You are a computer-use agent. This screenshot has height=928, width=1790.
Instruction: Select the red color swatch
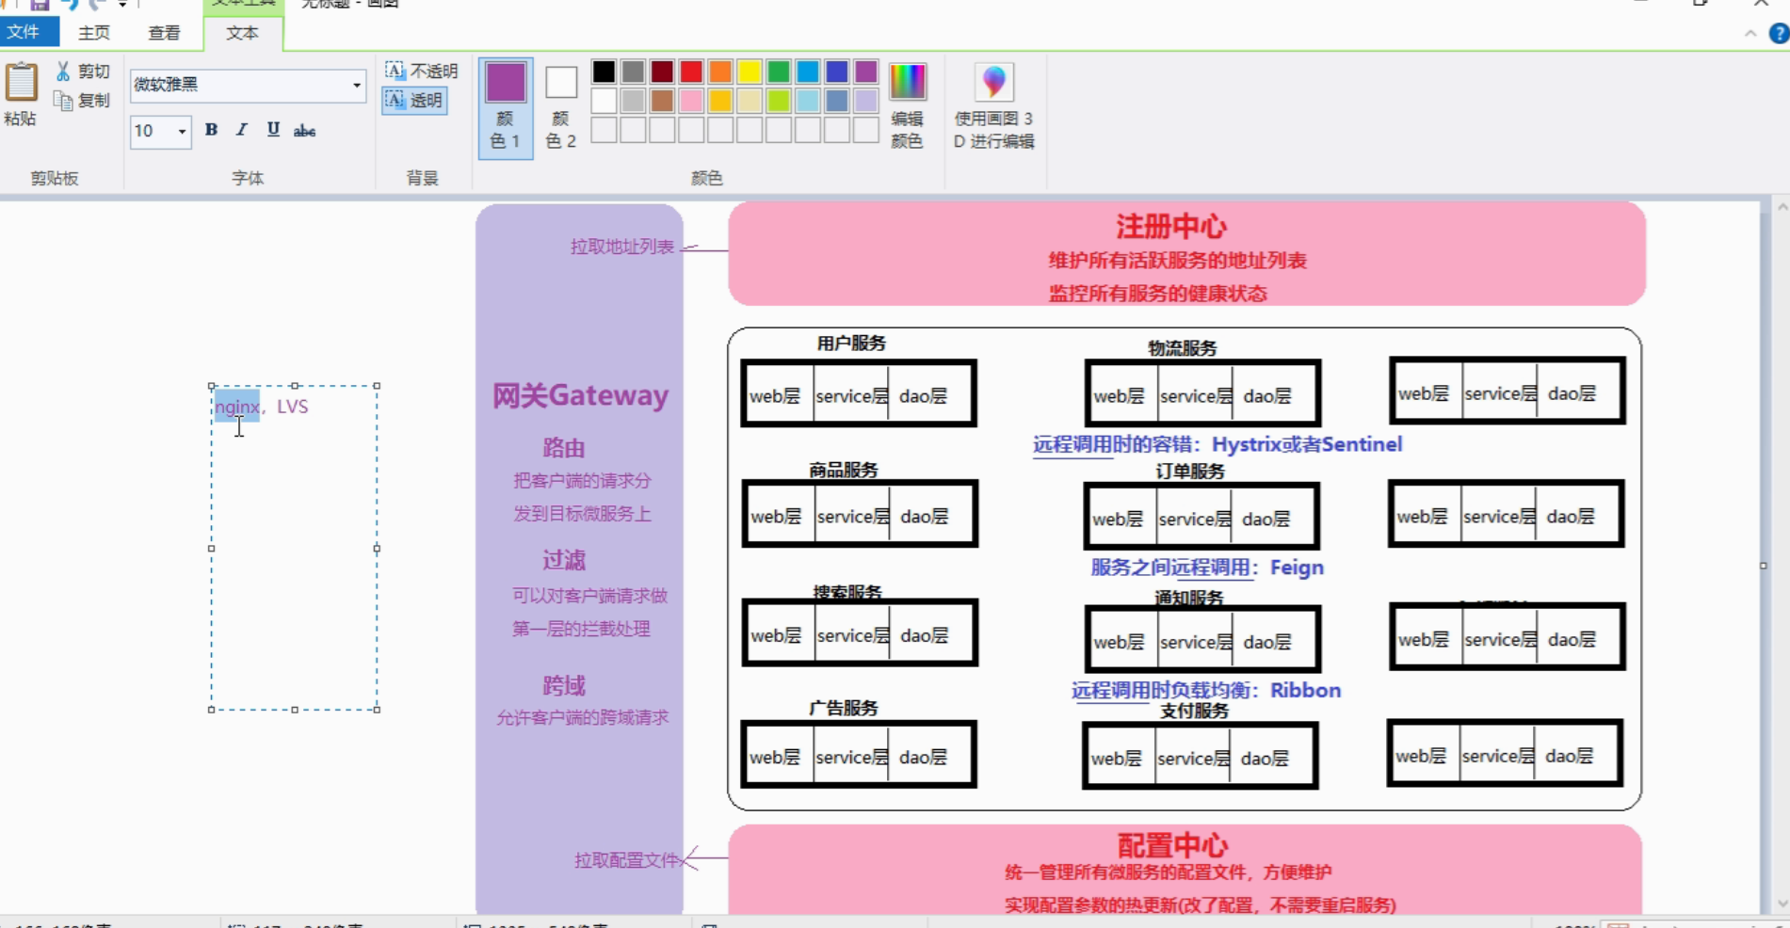(x=690, y=71)
